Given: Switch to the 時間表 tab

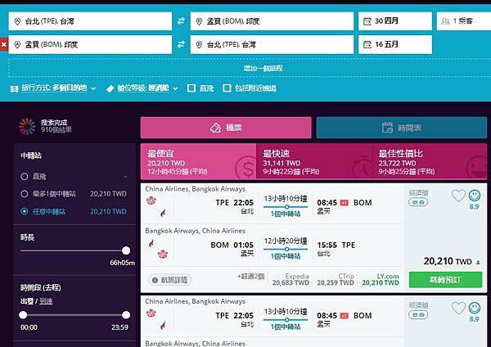Looking at the screenshot, I should tap(402, 128).
